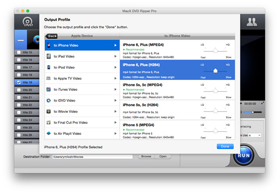Tick the title 17 checkbox
Image resolution: width=279 pixels, height=193 pixels.
click(19, 67)
